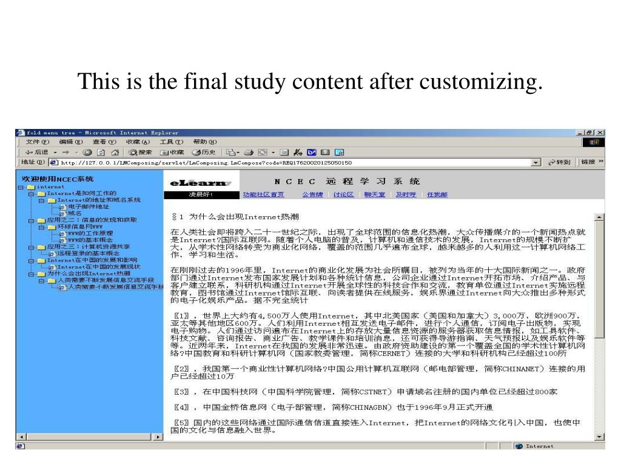Image resolution: width=621 pixels, height=465 pixels.
Task: Click the book-shaped toolbar icon
Action: (x=325, y=152)
